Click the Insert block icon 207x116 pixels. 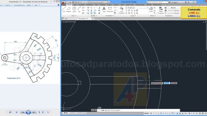(151, 9)
